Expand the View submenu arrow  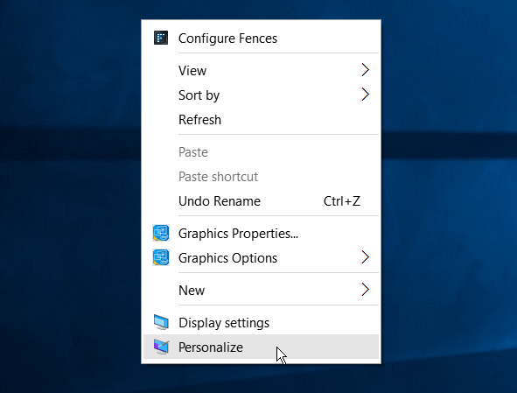(x=365, y=70)
